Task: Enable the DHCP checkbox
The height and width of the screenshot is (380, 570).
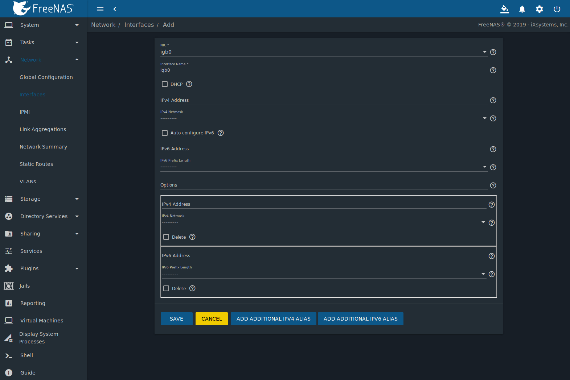Action: [x=165, y=84]
